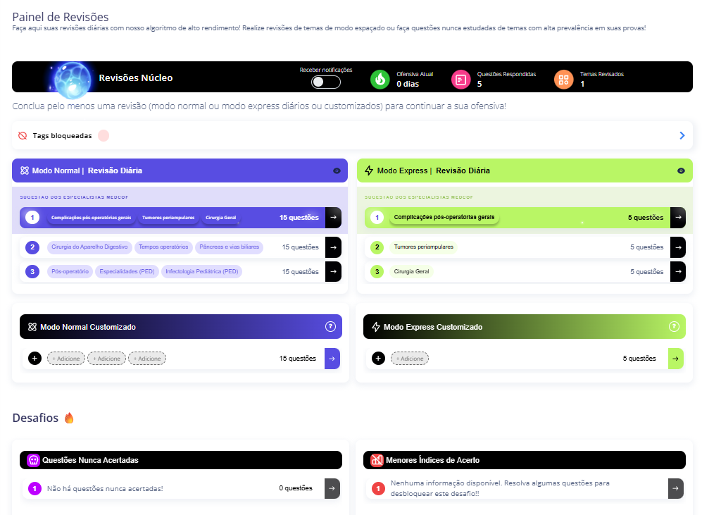This screenshot has height=515, width=702.
Task: Click the help icon on Modo Normal Customizado
Action: click(330, 327)
